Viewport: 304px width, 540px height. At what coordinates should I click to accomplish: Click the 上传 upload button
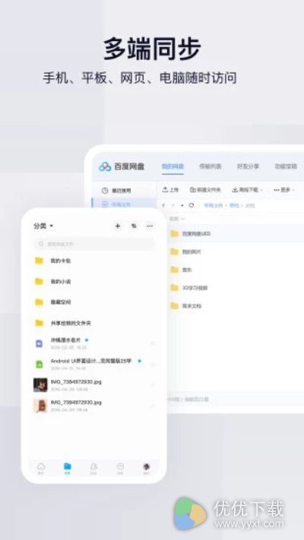click(170, 190)
